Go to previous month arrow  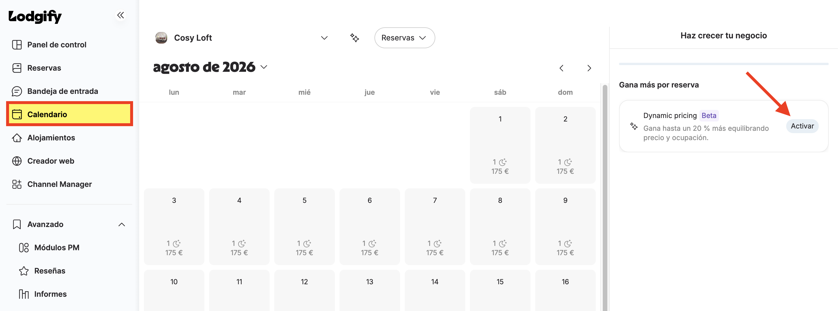[561, 68]
